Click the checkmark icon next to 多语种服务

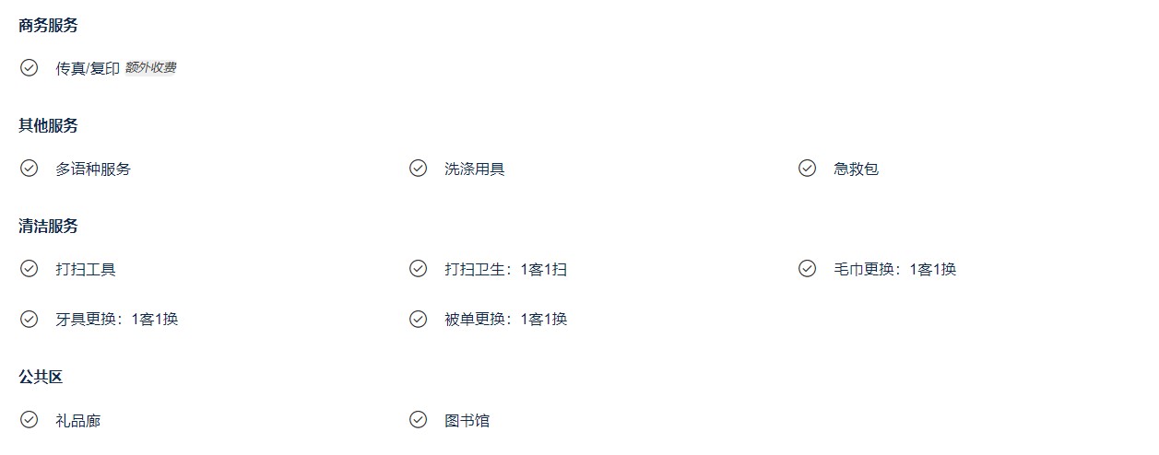click(x=29, y=168)
